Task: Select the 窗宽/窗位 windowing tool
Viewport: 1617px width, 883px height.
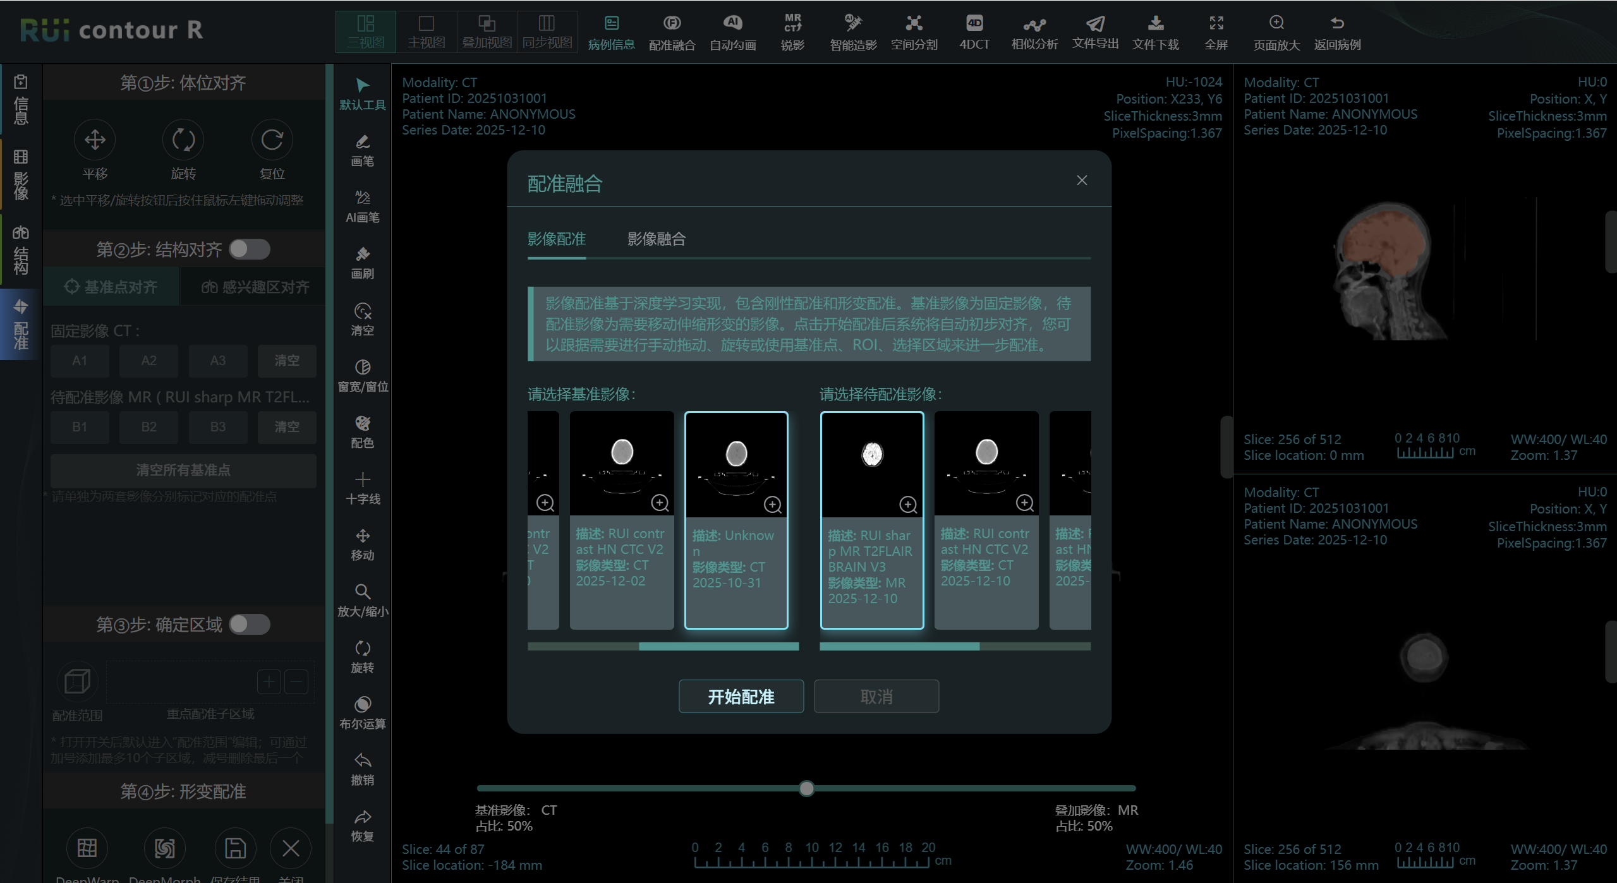Action: 362,375
